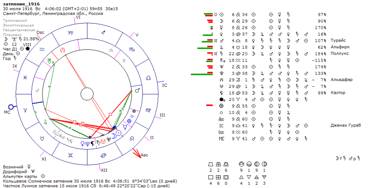Click the star name Поллукс
This screenshot has height=188, width=373.
339,54
